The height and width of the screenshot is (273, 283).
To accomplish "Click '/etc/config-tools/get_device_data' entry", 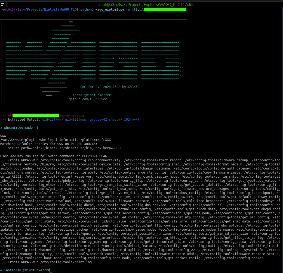I will point(89,164).
